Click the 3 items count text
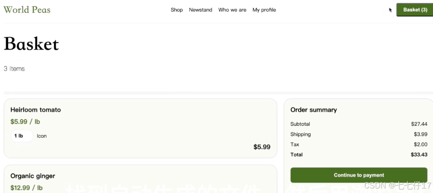The image size is (433, 193). pos(14,69)
